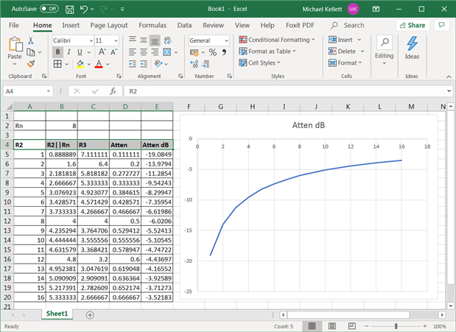Image resolution: width=456 pixels, height=332 pixels.
Task: Toggle Bold formatting
Action: click(x=57, y=52)
